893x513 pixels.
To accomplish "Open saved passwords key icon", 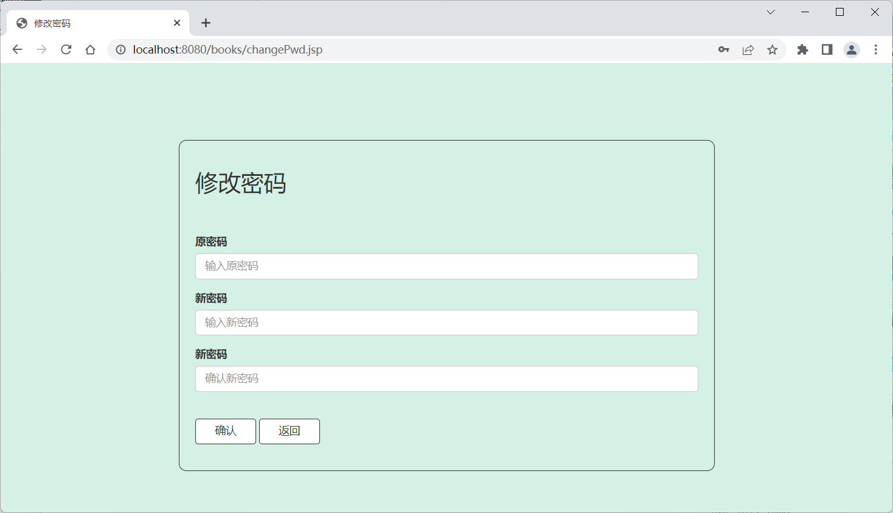I will pyautogui.click(x=723, y=50).
